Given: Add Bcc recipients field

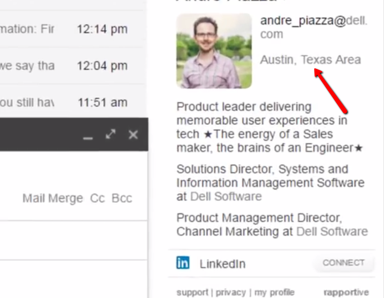Looking at the screenshot, I should (122, 198).
